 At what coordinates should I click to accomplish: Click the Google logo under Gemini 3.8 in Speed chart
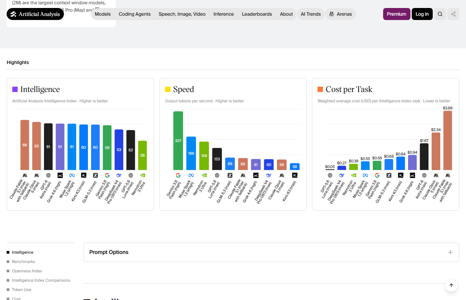(x=178, y=175)
